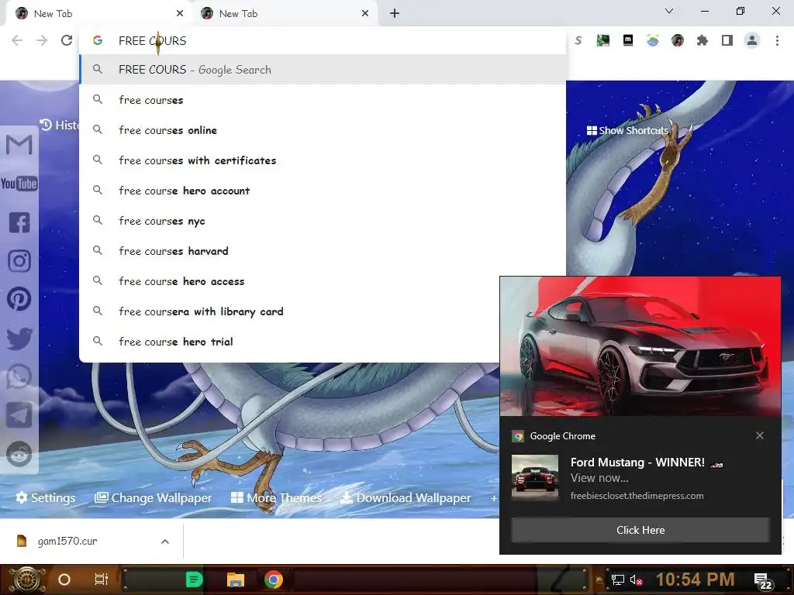Open File Explorer from taskbar

pyautogui.click(x=236, y=580)
